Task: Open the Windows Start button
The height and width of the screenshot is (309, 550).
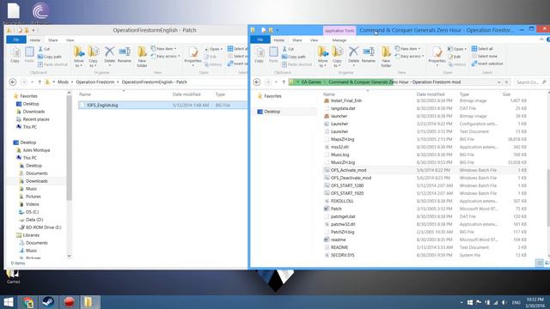Action: click(x=9, y=302)
